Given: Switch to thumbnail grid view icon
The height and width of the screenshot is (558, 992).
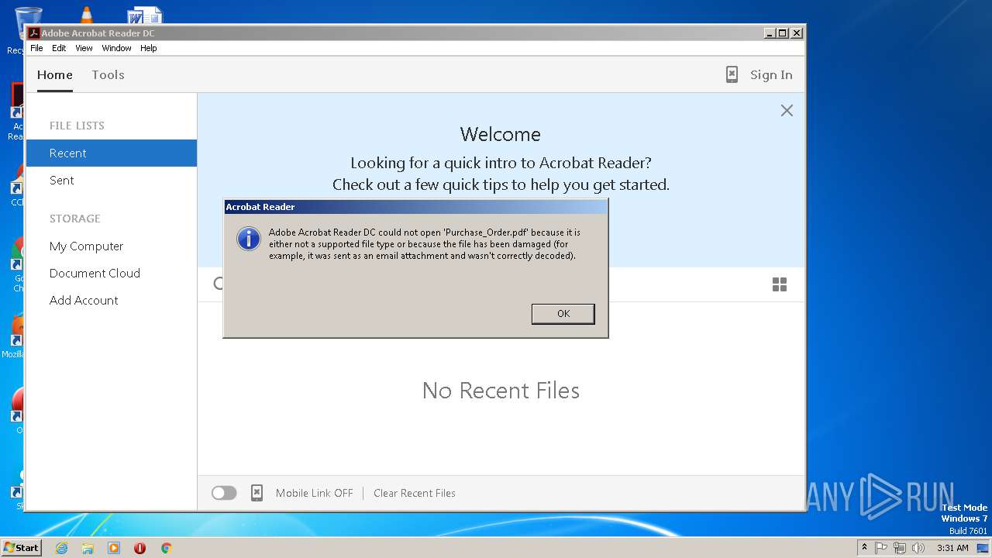Looking at the screenshot, I should coord(780,284).
